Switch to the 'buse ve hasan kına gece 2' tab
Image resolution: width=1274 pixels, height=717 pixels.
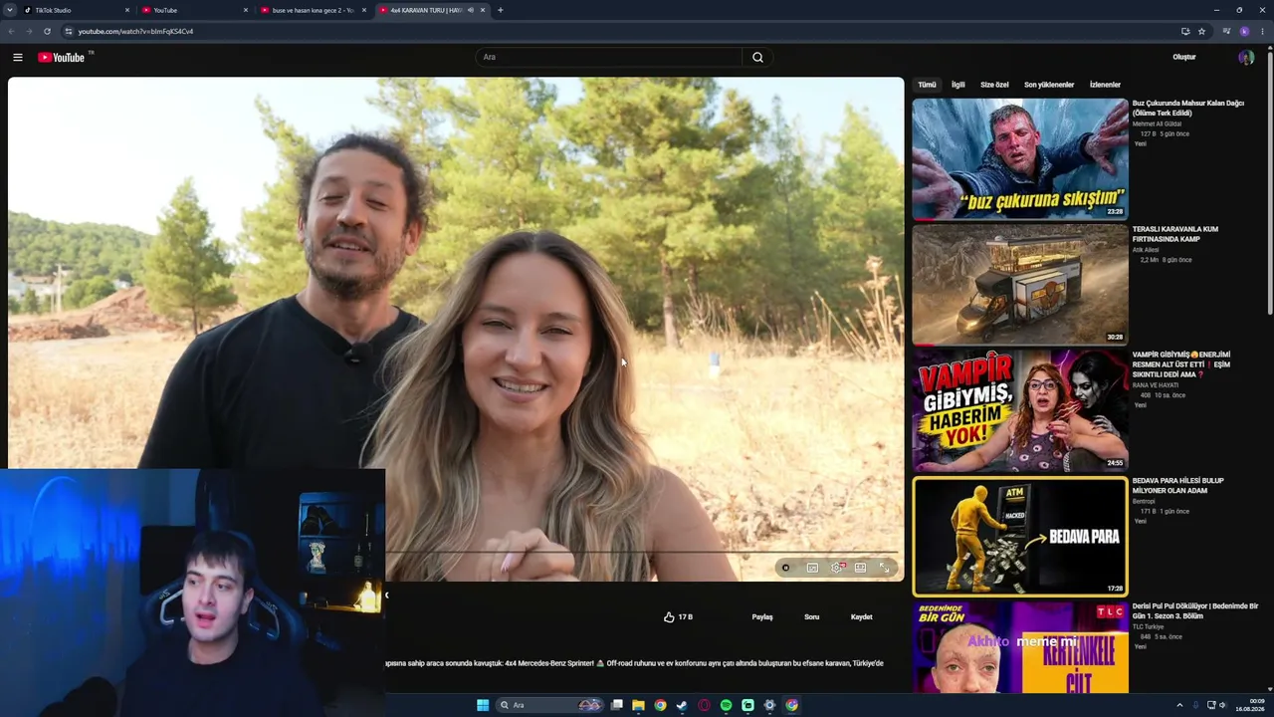[x=314, y=10]
